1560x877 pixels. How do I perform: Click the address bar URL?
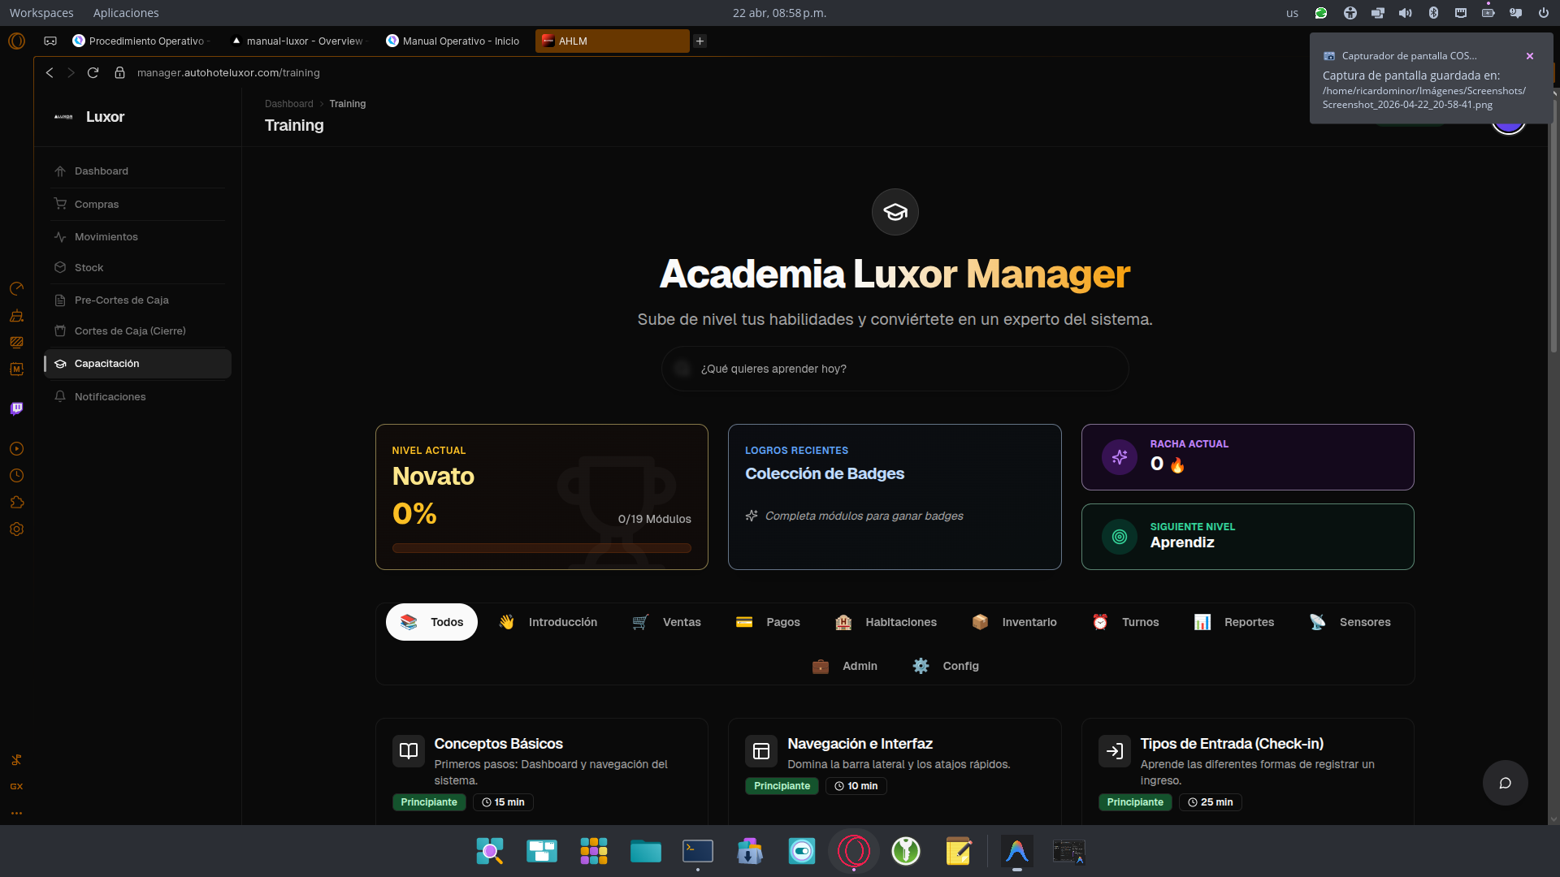(228, 73)
